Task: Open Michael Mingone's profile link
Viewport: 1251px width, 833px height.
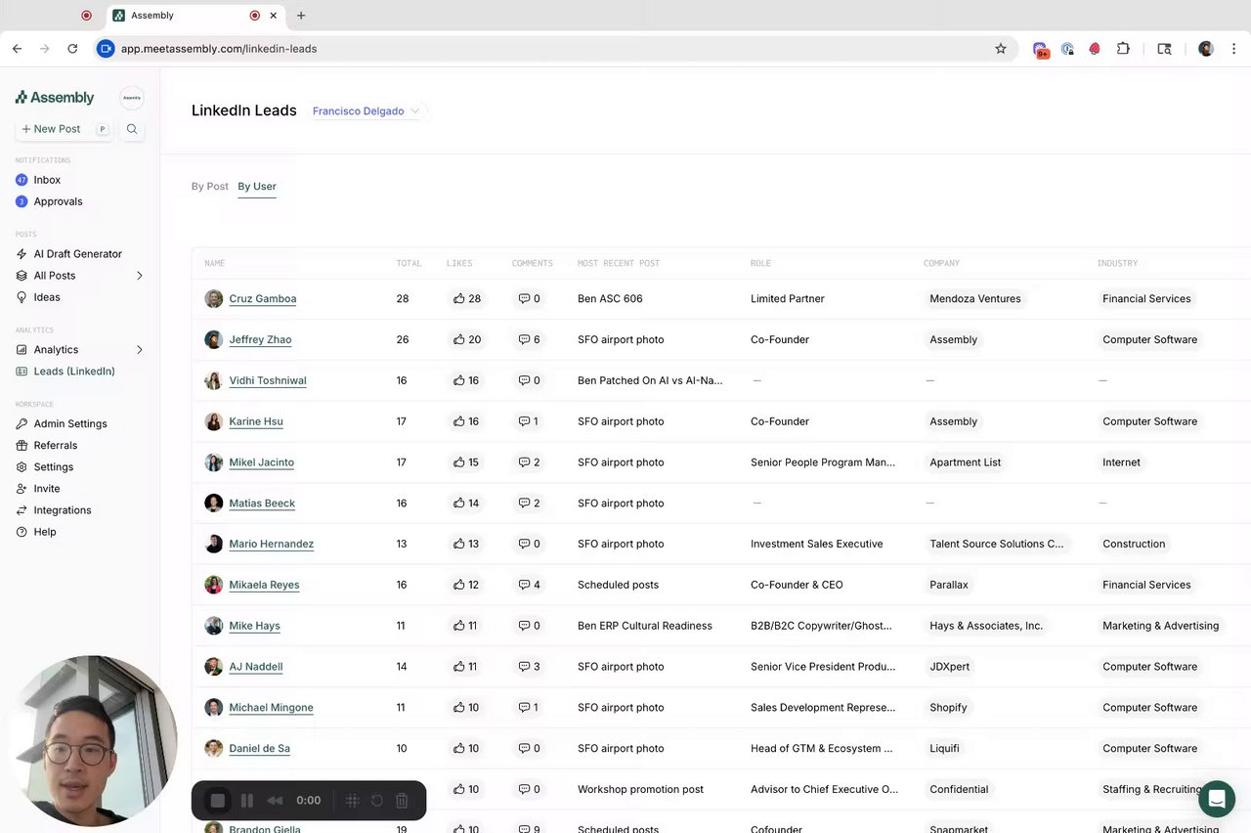Action: tap(271, 708)
